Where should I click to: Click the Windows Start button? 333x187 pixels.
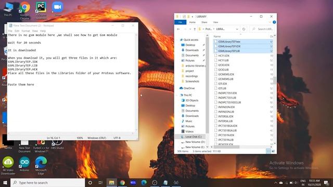pos(5,182)
